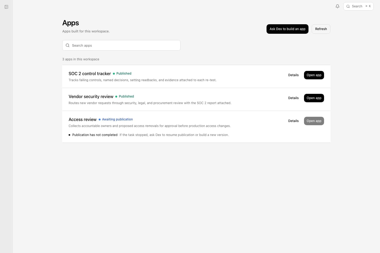Click the disabled Open app for Access review
The image size is (380, 253).
pyautogui.click(x=314, y=121)
